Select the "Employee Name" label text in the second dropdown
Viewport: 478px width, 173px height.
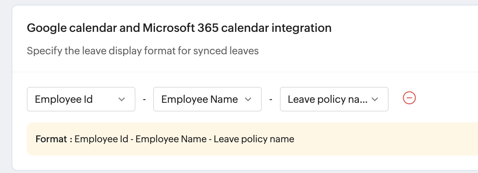click(x=200, y=99)
